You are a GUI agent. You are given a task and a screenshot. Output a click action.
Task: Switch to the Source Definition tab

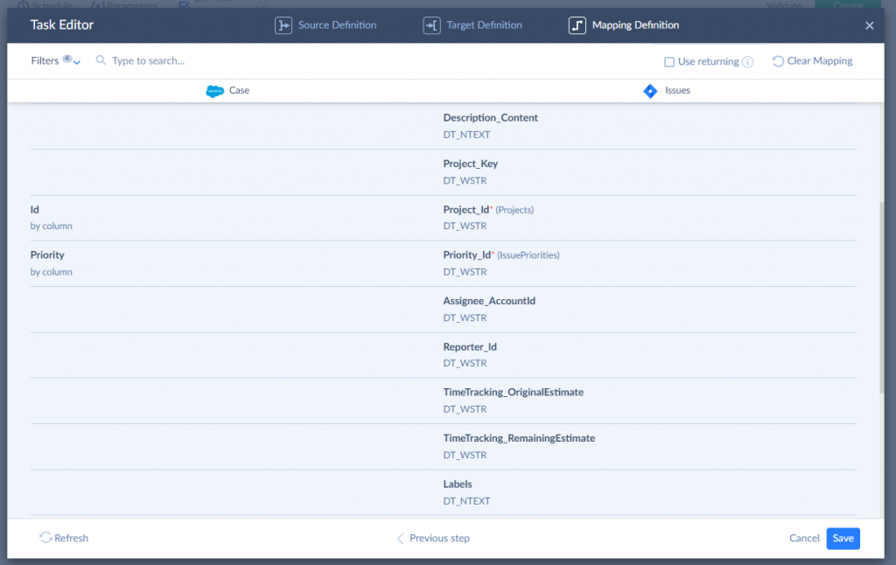point(335,24)
